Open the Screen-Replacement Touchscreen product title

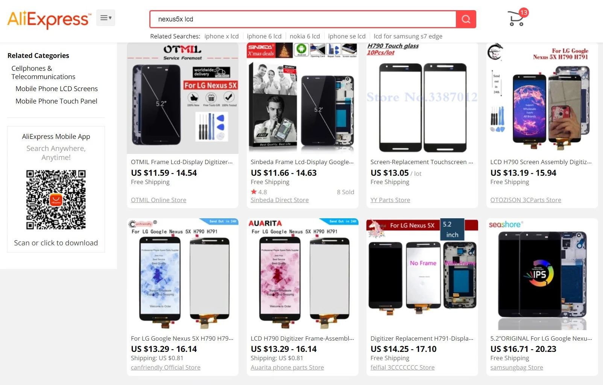(x=422, y=162)
